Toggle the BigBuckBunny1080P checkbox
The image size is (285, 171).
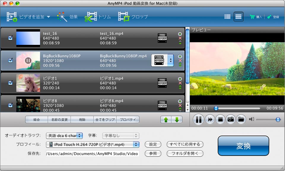pyautogui.click(x=10, y=60)
